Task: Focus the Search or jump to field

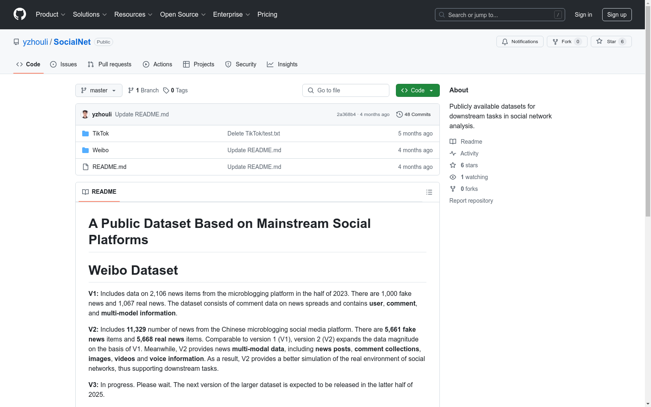Action: [500, 15]
